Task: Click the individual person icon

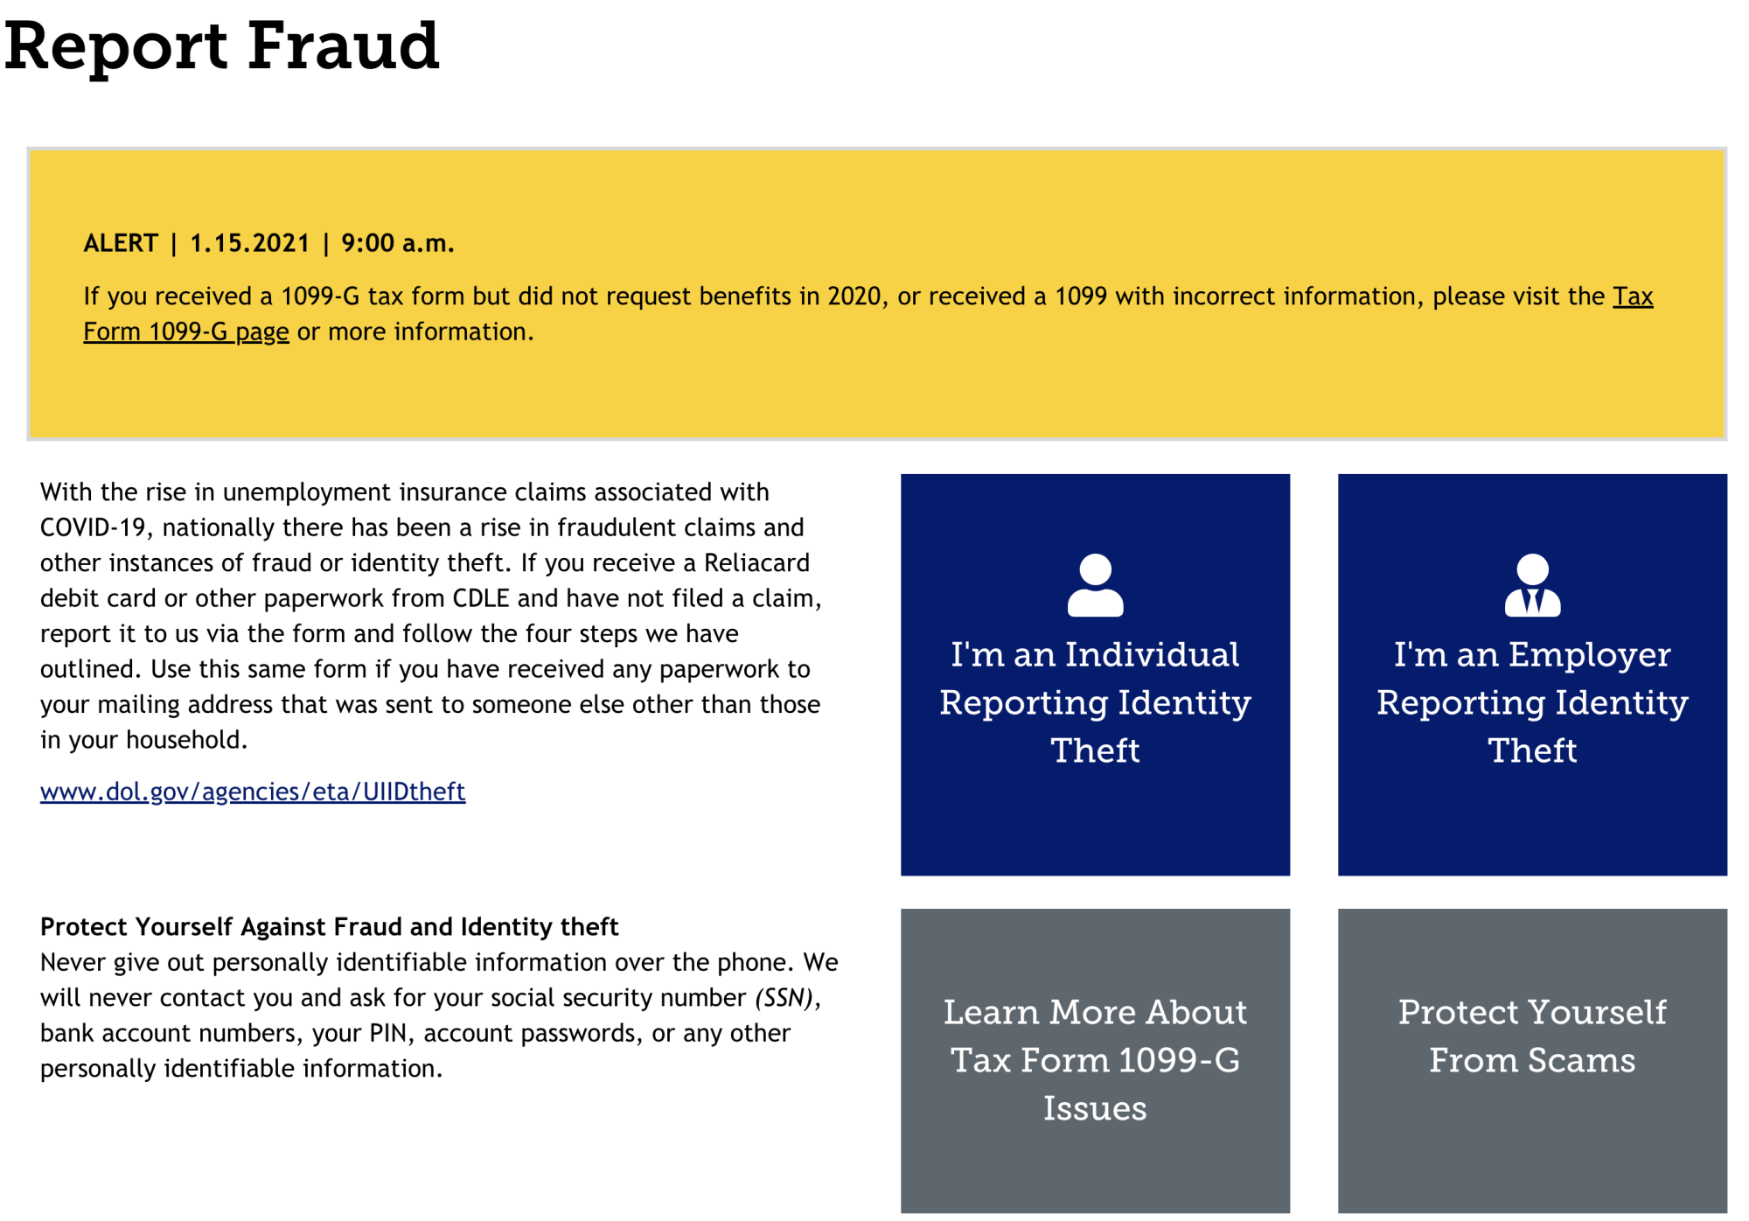Action: click(x=1095, y=585)
